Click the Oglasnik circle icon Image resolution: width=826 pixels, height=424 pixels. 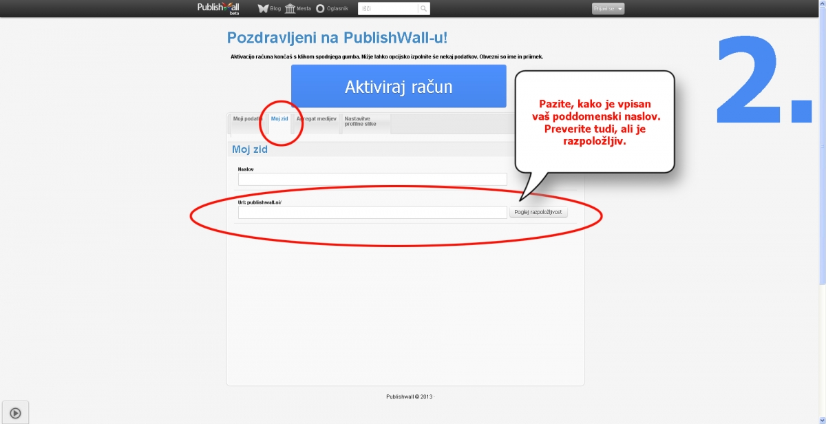coord(320,9)
